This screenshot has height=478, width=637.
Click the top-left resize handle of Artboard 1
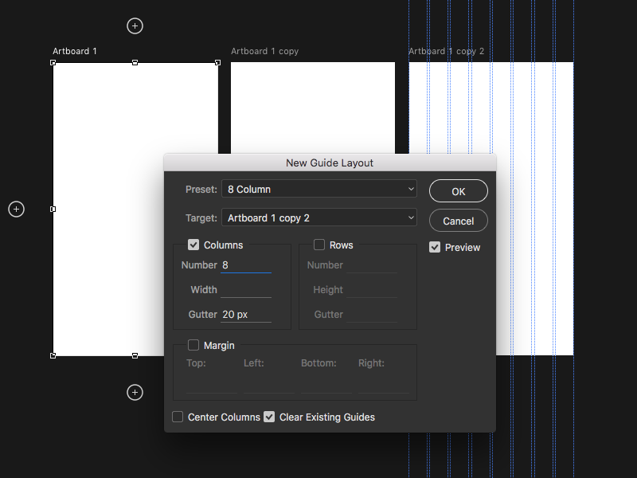(x=53, y=63)
